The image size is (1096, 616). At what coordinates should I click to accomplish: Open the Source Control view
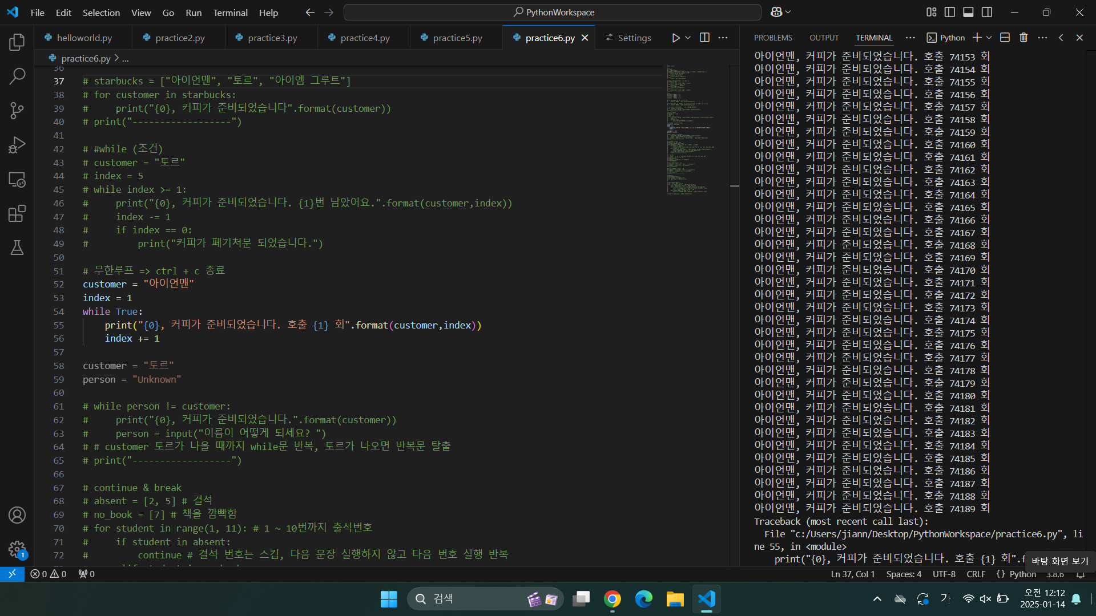pos(17,110)
